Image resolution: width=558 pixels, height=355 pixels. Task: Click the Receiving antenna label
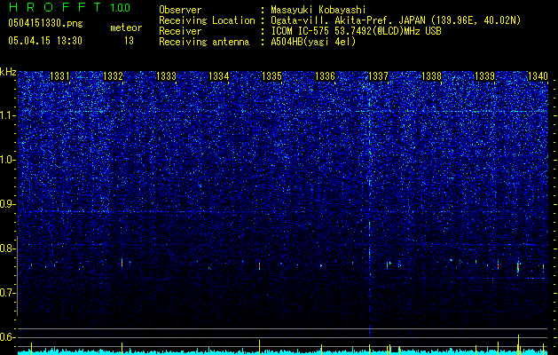click(204, 42)
